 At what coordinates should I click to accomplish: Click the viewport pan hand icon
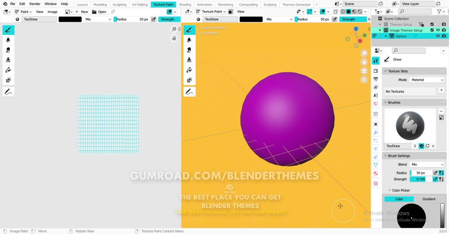[364, 62]
